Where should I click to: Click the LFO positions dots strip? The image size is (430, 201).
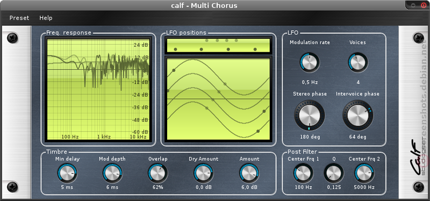click(x=218, y=45)
